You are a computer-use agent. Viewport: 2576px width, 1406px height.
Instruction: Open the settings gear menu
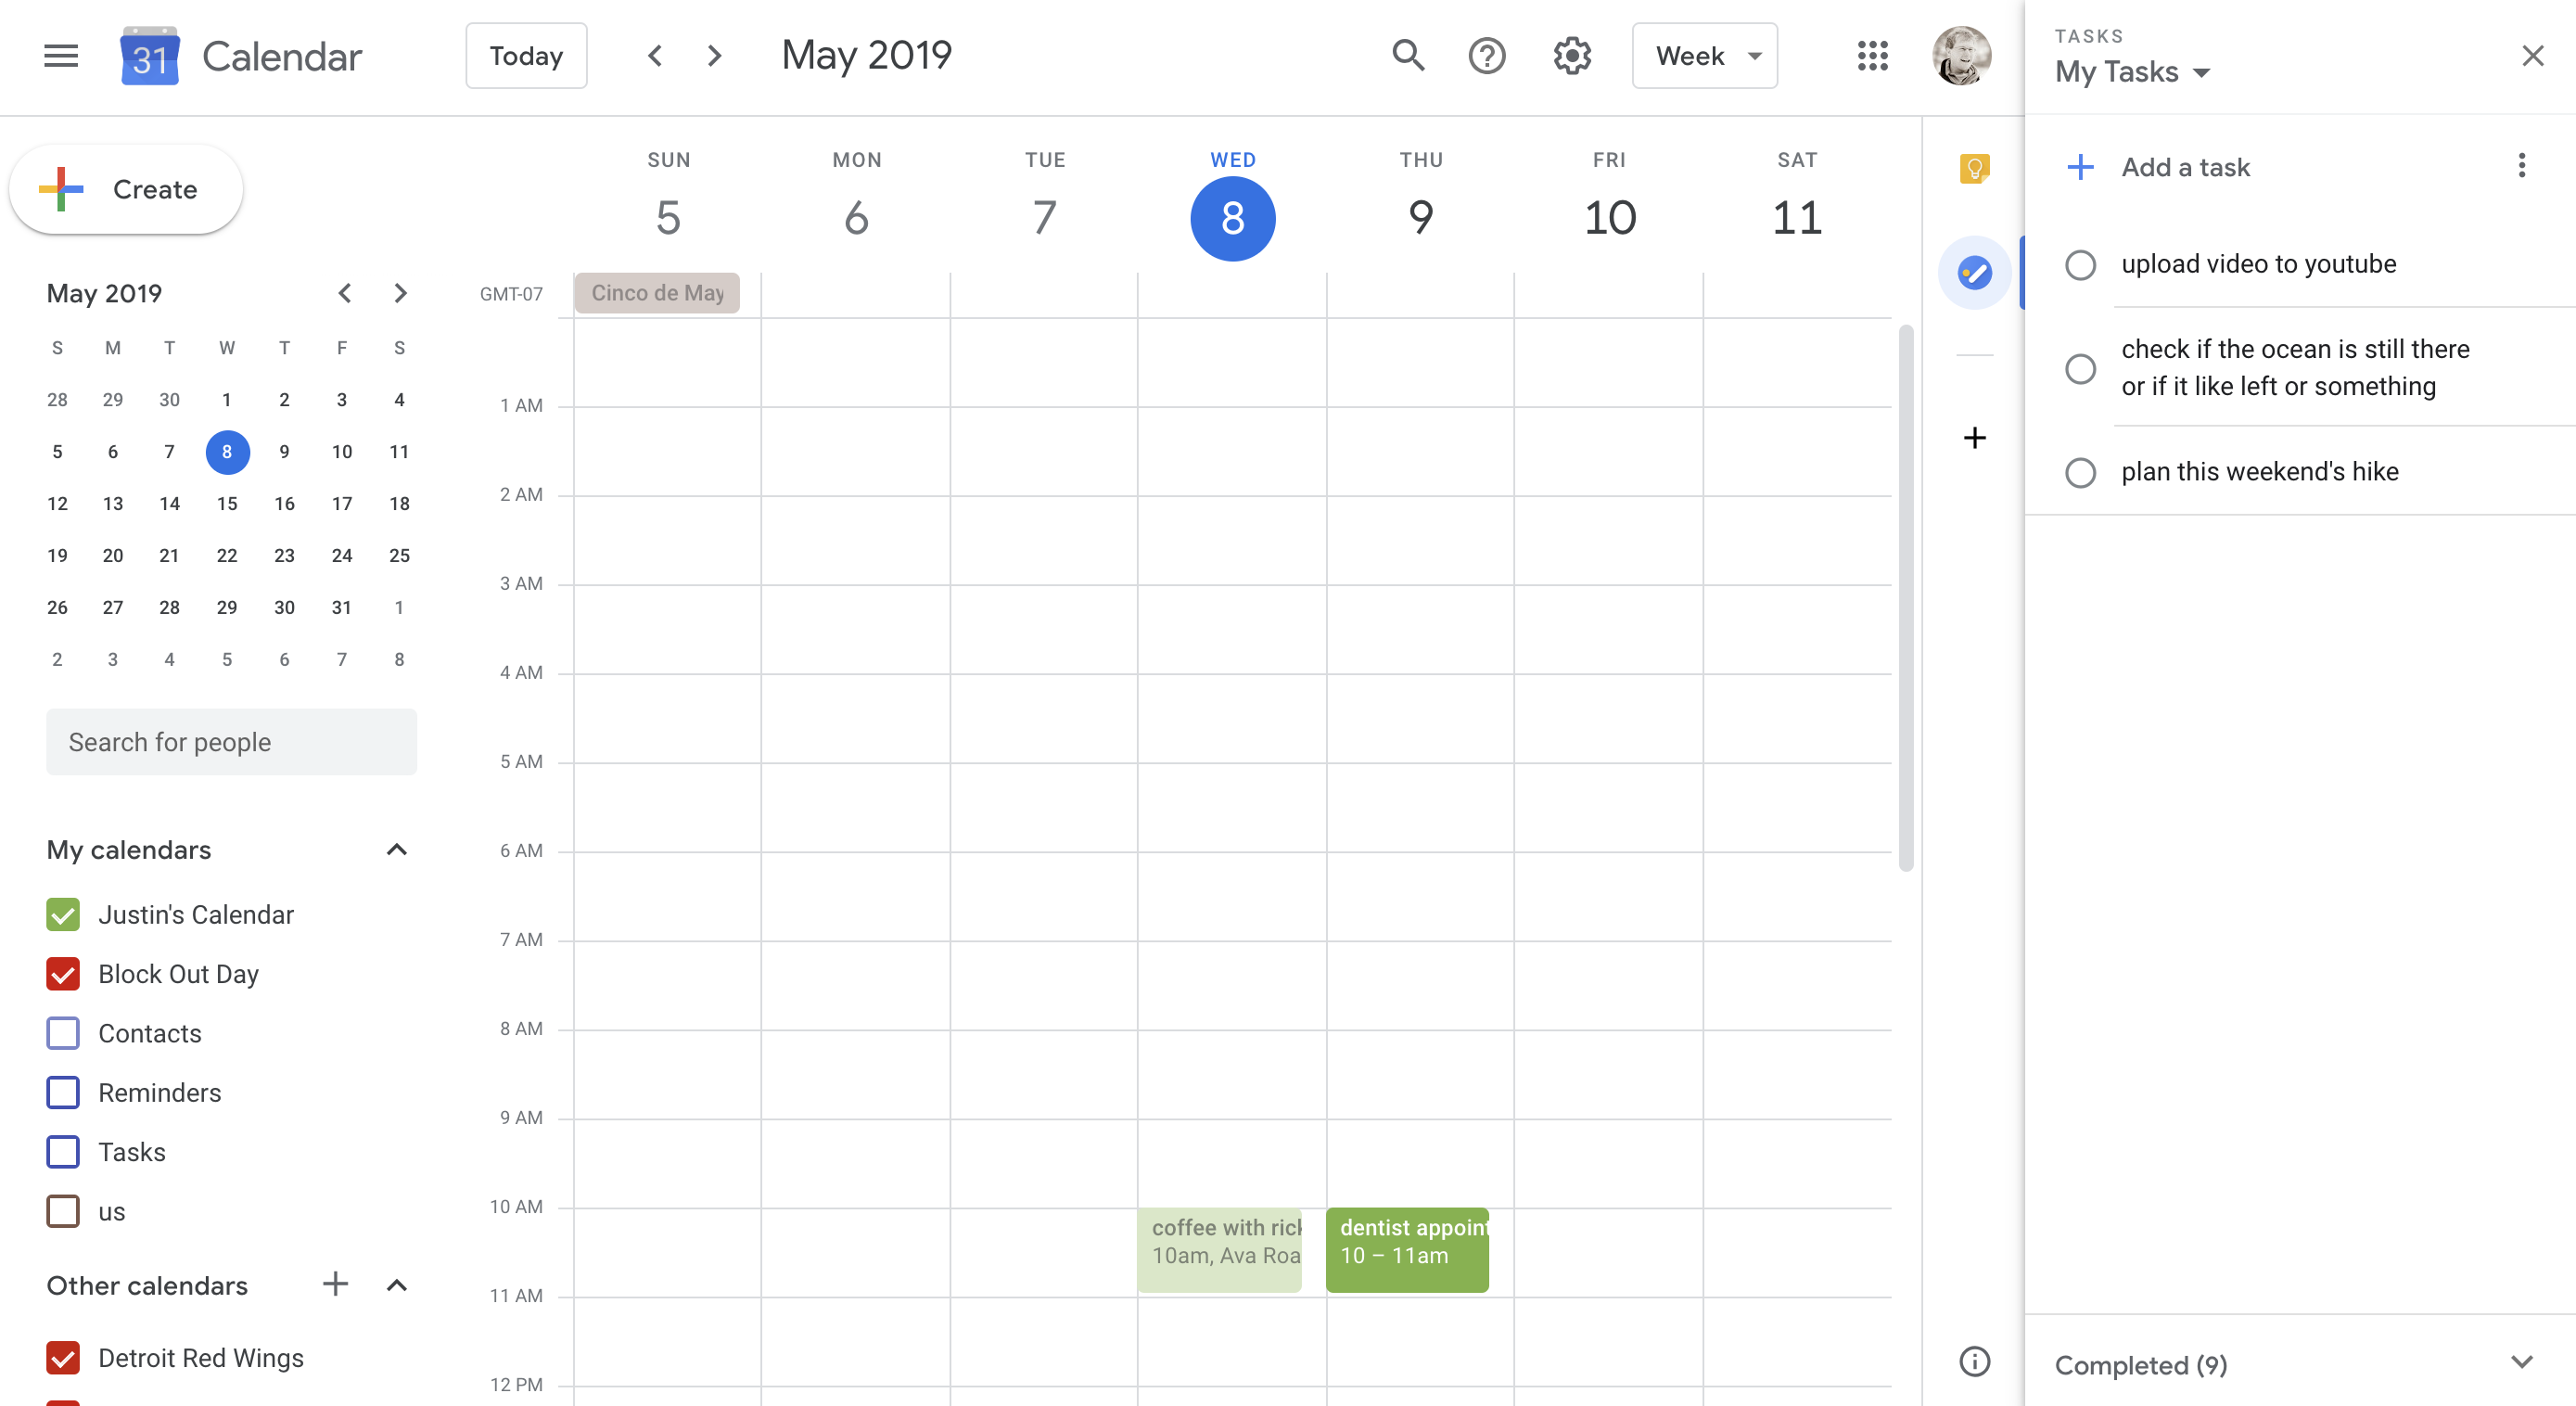coord(1572,56)
